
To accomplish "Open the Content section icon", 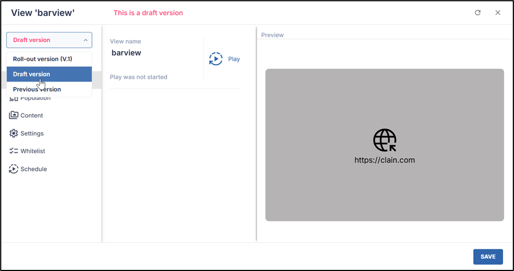I will pos(14,115).
